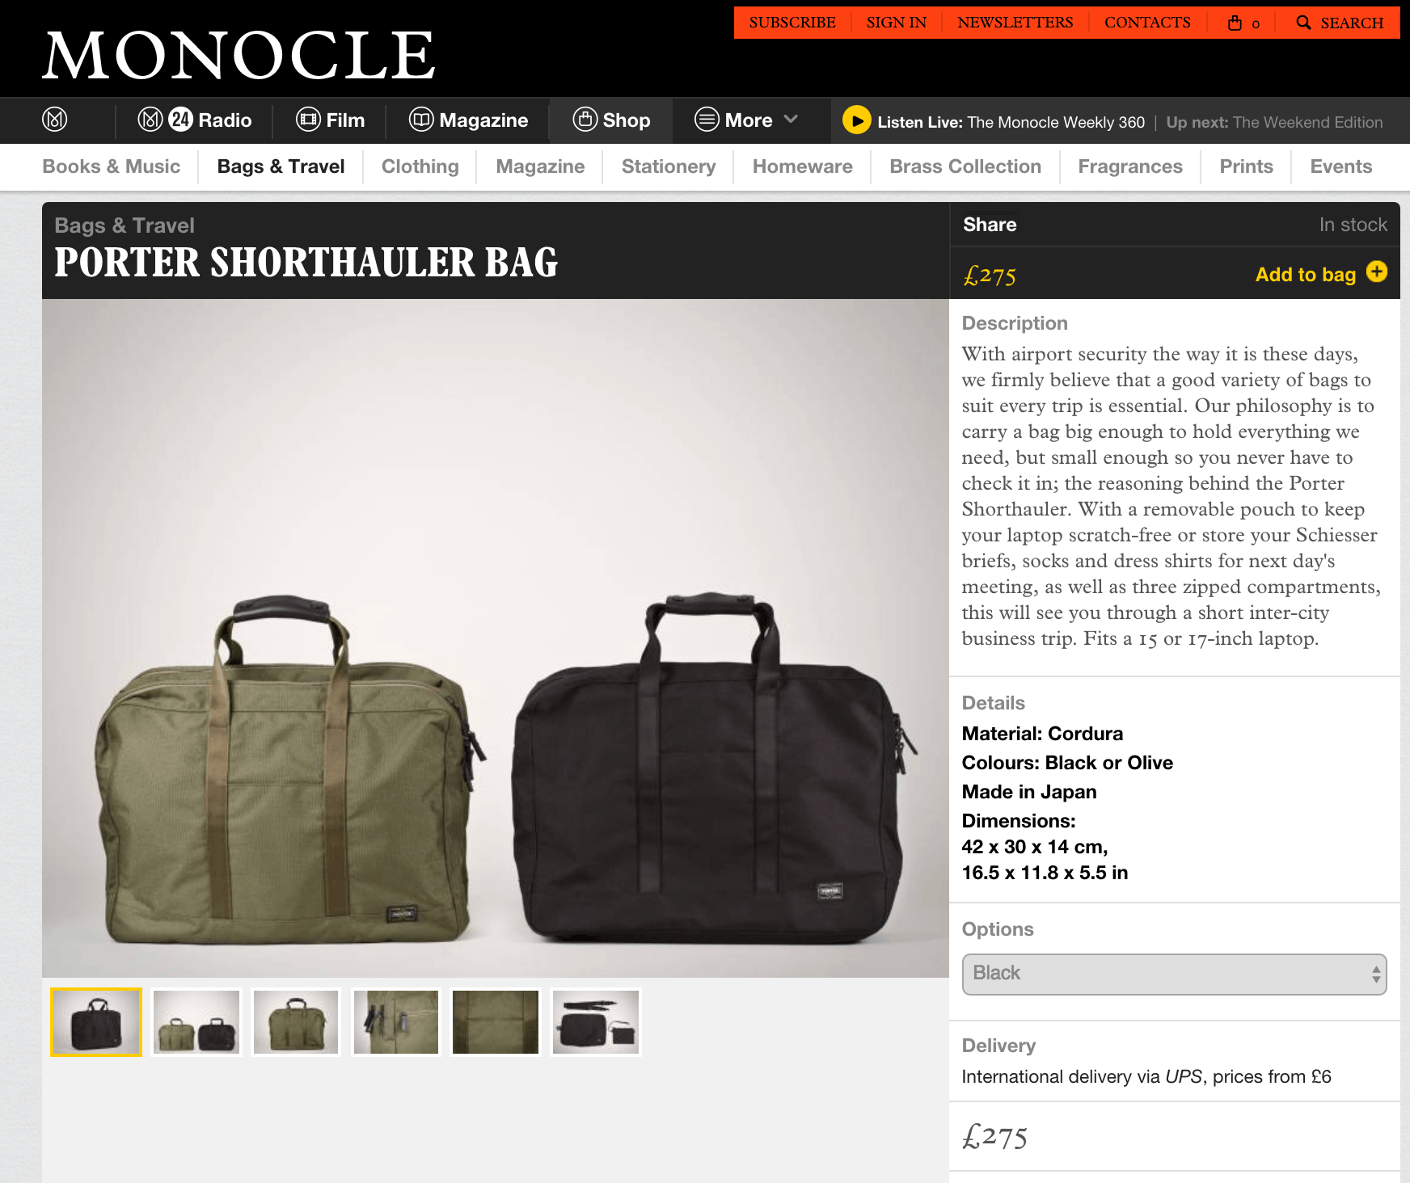Switch to Books & Music category
Viewport: 1410px width, 1183px height.
111,166
